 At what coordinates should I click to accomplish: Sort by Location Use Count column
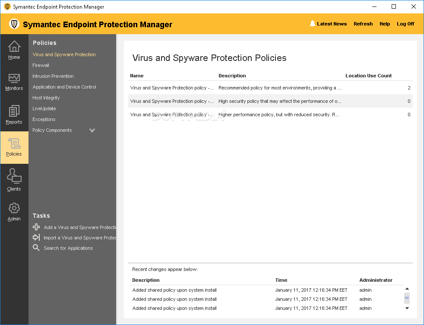click(368, 76)
